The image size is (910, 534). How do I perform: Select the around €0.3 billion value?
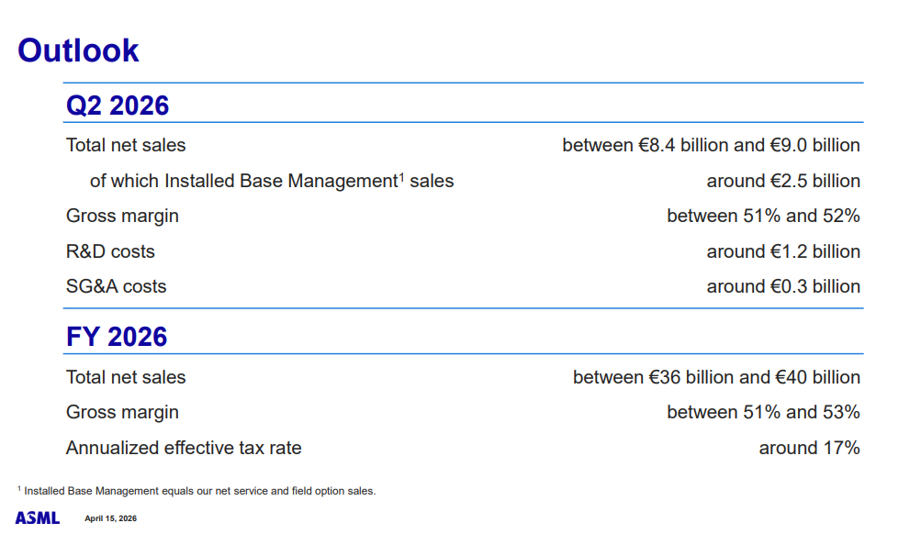[782, 286]
